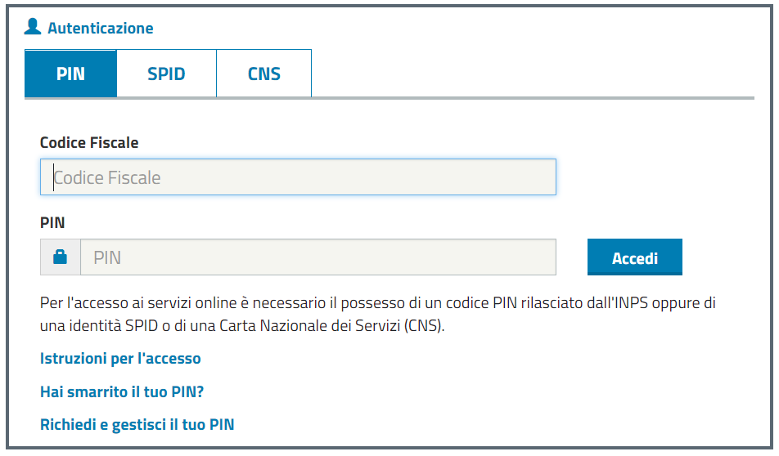Click the gray PIN placeholder text
The width and height of the screenshot is (779, 456).
[107, 257]
